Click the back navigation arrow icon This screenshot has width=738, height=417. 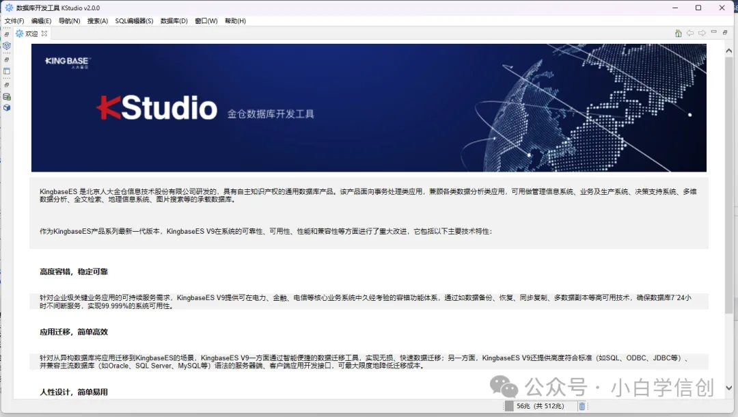coord(689,33)
